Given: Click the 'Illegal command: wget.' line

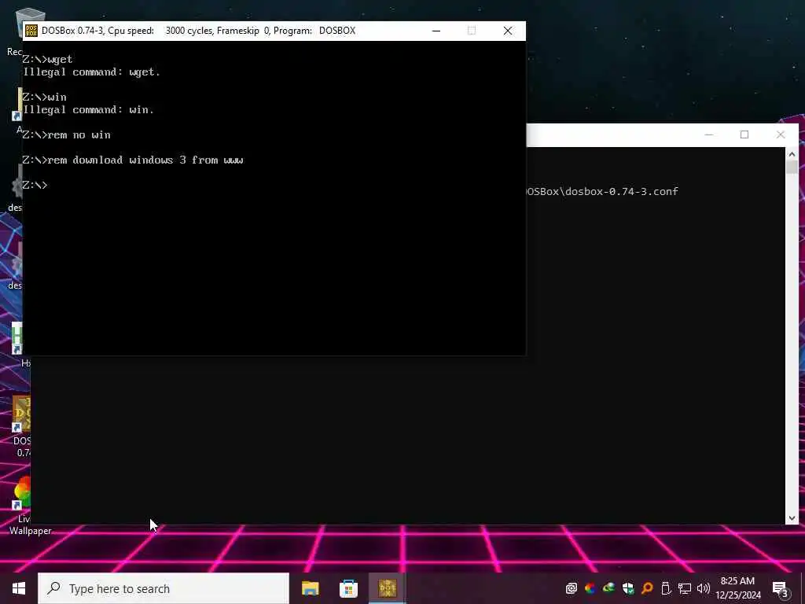Looking at the screenshot, I should pyautogui.click(x=91, y=72).
